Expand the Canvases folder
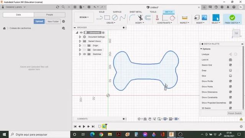Viewport: 245px width, 138px height. 80,50
